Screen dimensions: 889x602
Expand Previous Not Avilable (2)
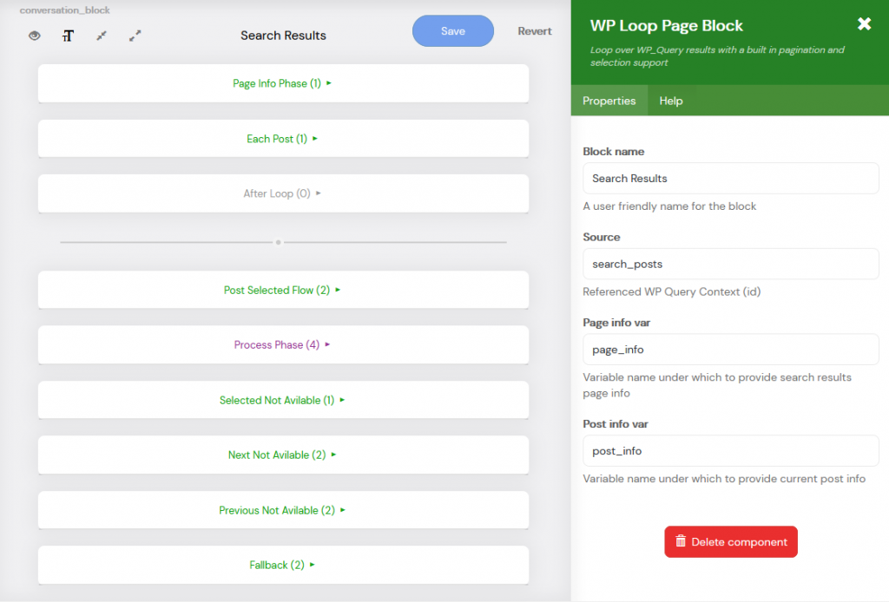(x=284, y=510)
